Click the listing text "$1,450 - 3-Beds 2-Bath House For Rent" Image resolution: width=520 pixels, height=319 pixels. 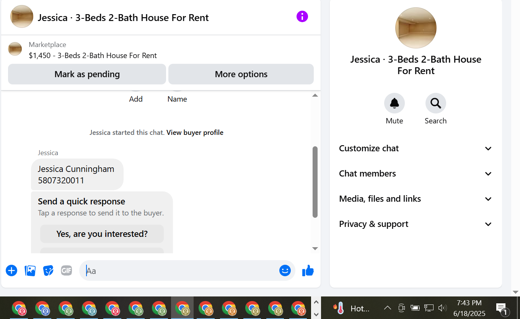click(93, 55)
